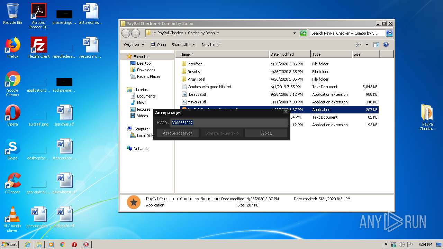Show hidden system tray icons
Viewport: 443px width, 249px height.
click(x=386, y=245)
